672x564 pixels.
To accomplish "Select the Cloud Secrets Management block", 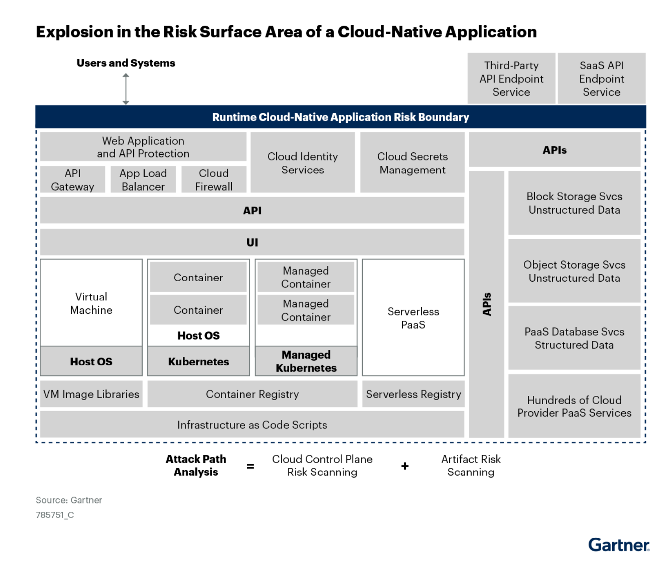I will coord(411,162).
